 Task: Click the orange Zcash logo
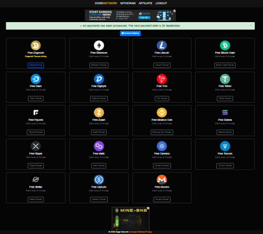(x=99, y=112)
